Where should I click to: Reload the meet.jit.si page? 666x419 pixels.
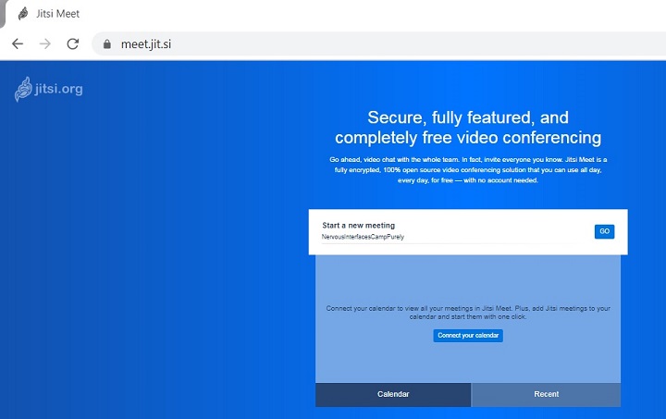pos(72,43)
